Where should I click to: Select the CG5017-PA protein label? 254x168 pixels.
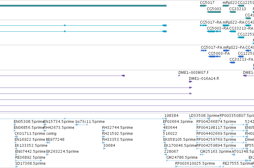[x=212, y=47]
